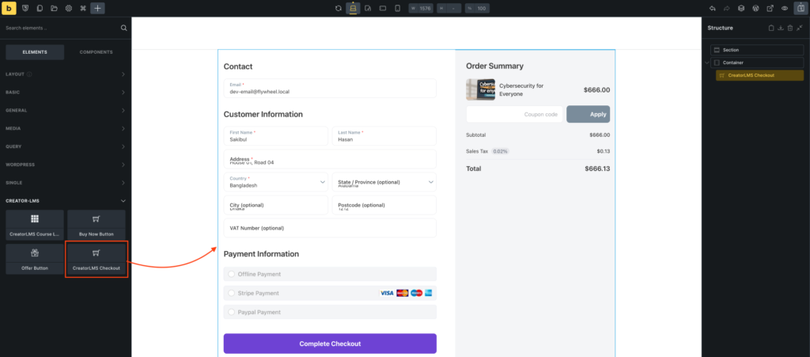The width and height of the screenshot is (810, 357).
Task: Open the WordPress dashboard icon
Action: [755, 8]
